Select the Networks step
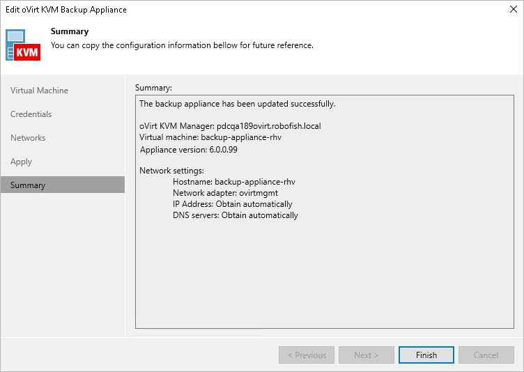 28,138
